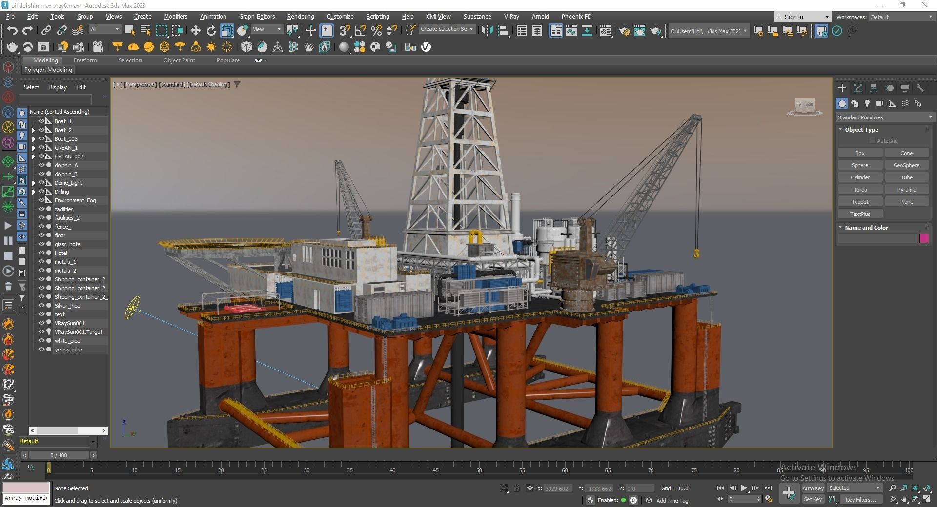Open the Rendering menu
Screen dimensions: 937x507
(301, 17)
